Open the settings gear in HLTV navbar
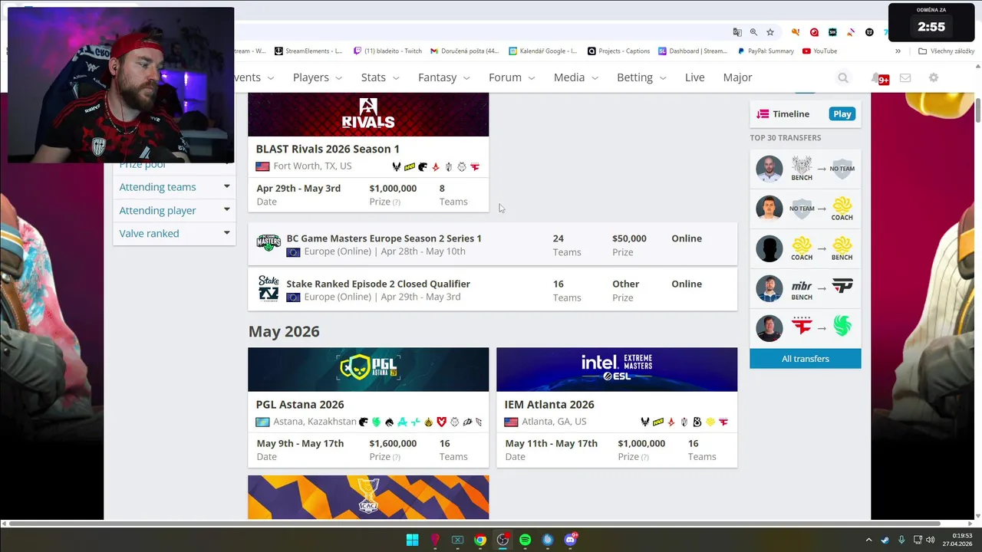The width and height of the screenshot is (982, 552). [x=934, y=77]
